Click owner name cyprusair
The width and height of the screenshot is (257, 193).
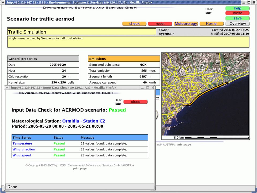[x=166, y=34]
